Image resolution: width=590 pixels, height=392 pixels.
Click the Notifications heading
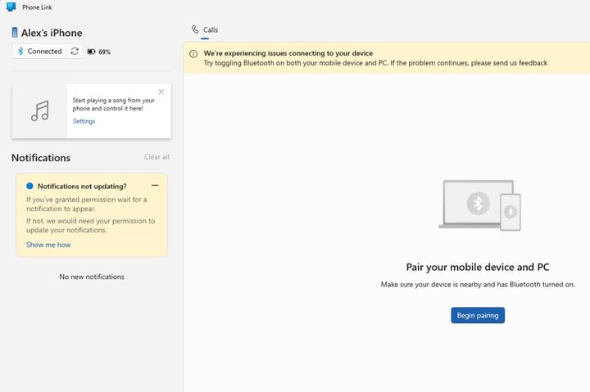click(41, 158)
